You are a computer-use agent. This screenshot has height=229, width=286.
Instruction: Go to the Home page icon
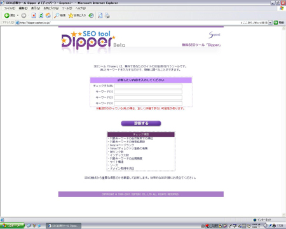tap(48, 15)
